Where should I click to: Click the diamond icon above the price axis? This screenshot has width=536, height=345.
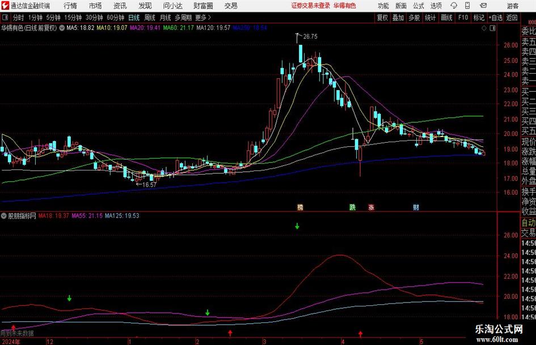coord(484,28)
